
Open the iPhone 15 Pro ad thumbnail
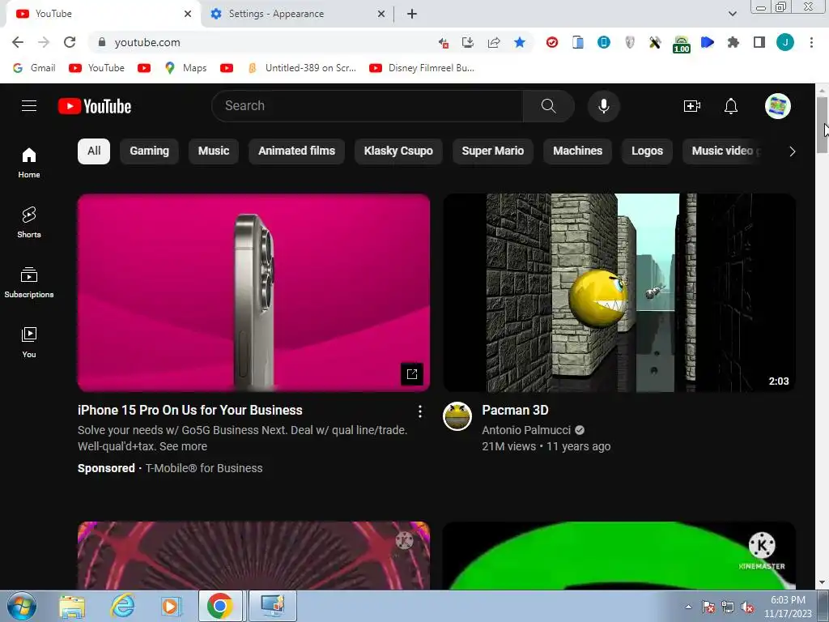[253, 292]
